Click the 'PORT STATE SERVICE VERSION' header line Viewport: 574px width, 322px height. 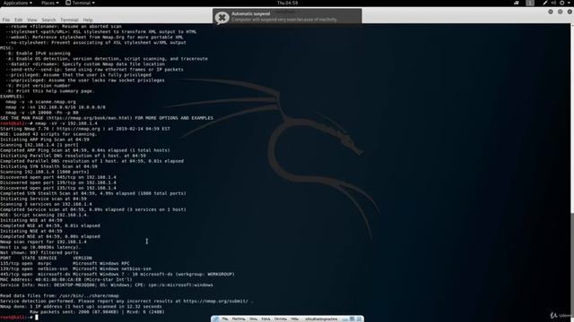tap(46, 258)
